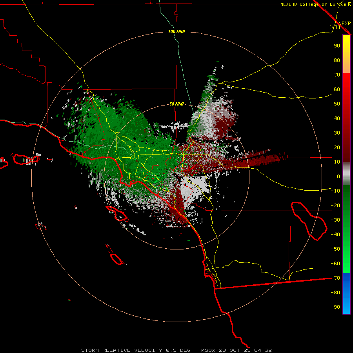Click the -30 value on velocity scale
The width and height of the screenshot is (353, 353).
coord(335,220)
